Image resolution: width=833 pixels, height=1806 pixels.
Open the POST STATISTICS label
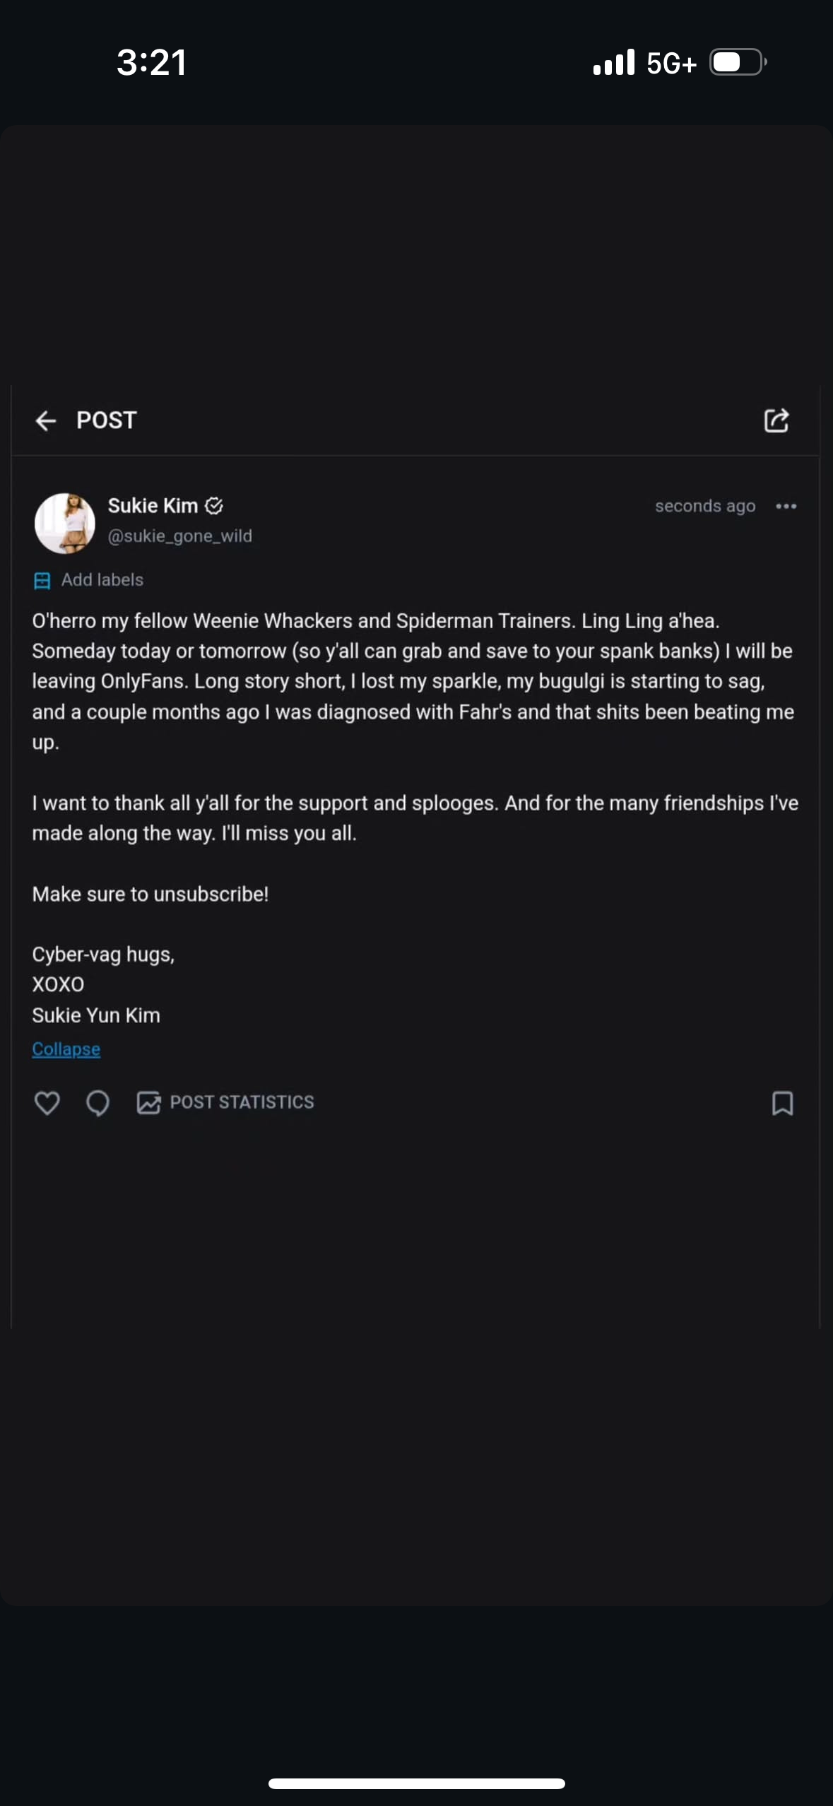pyautogui.click(x=242, y=1102)
